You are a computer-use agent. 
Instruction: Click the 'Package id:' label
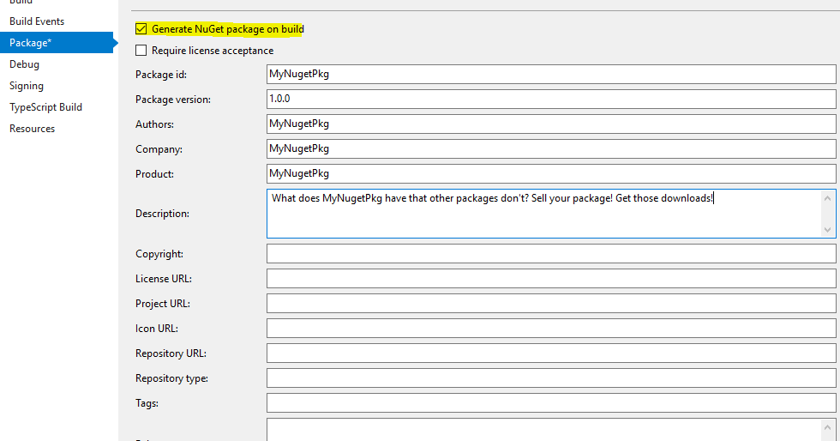pos(161,75)
